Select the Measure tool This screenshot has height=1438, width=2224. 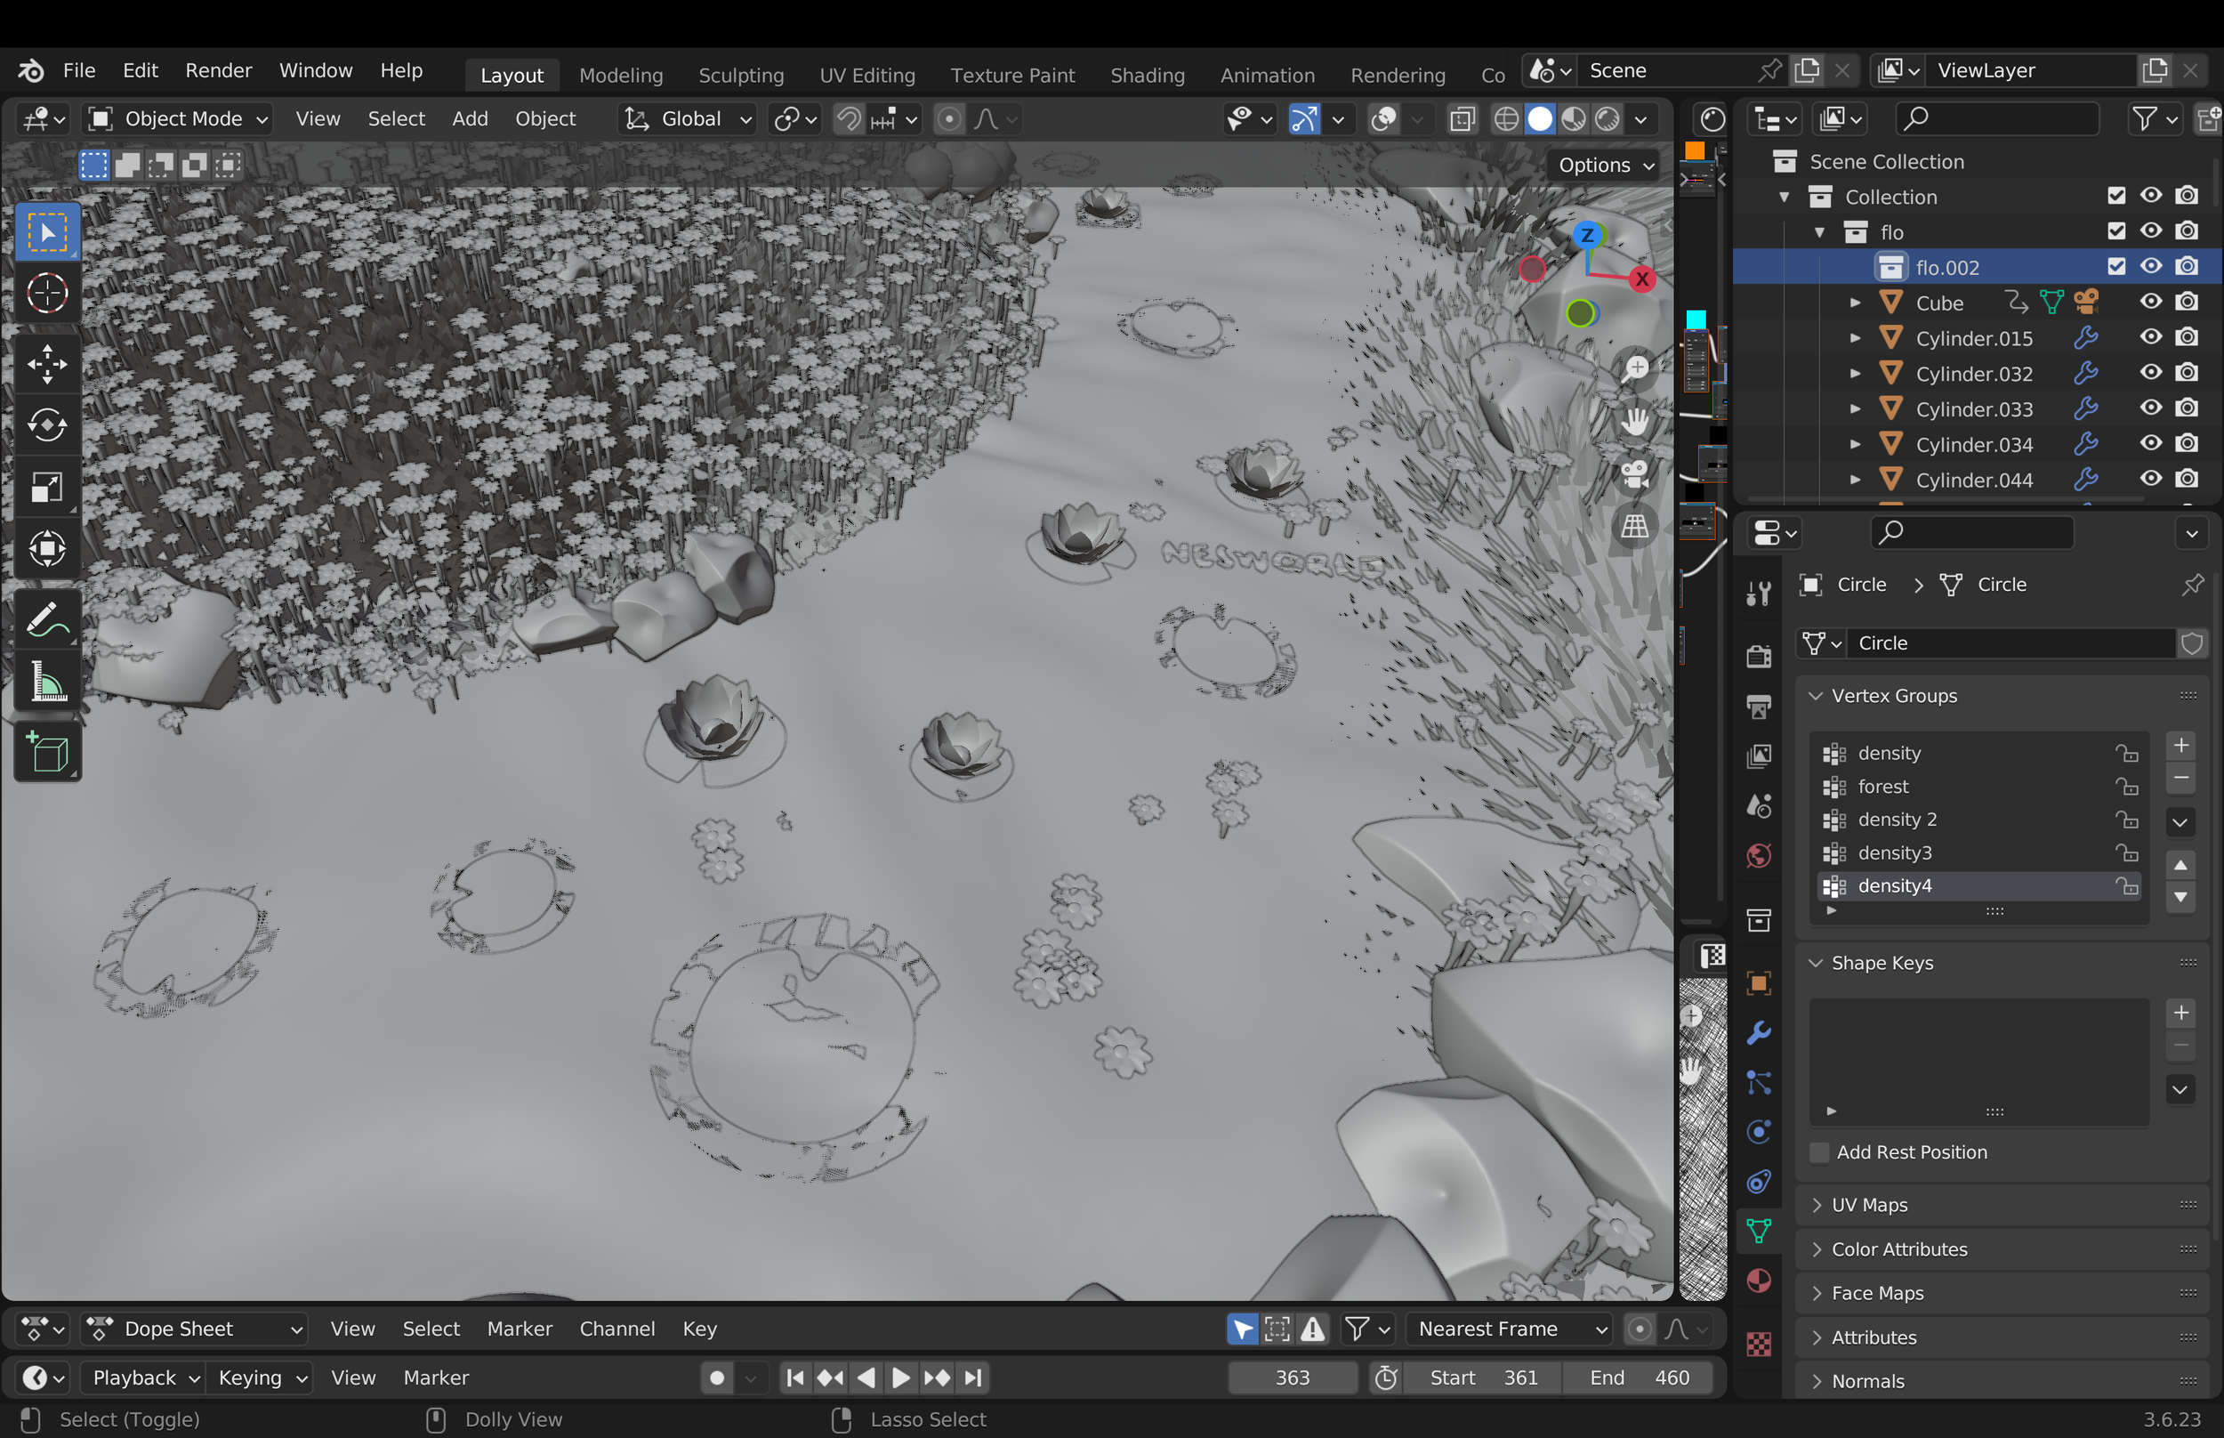coord(46,683)
